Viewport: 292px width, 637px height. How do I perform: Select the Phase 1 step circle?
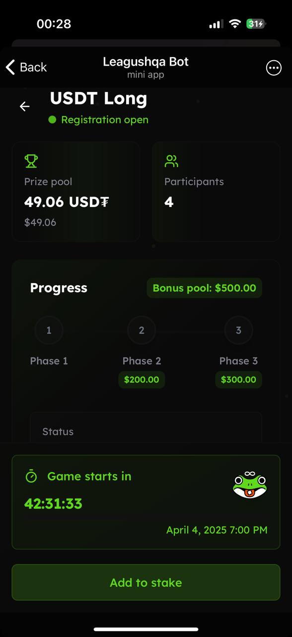tap(49, 330)
